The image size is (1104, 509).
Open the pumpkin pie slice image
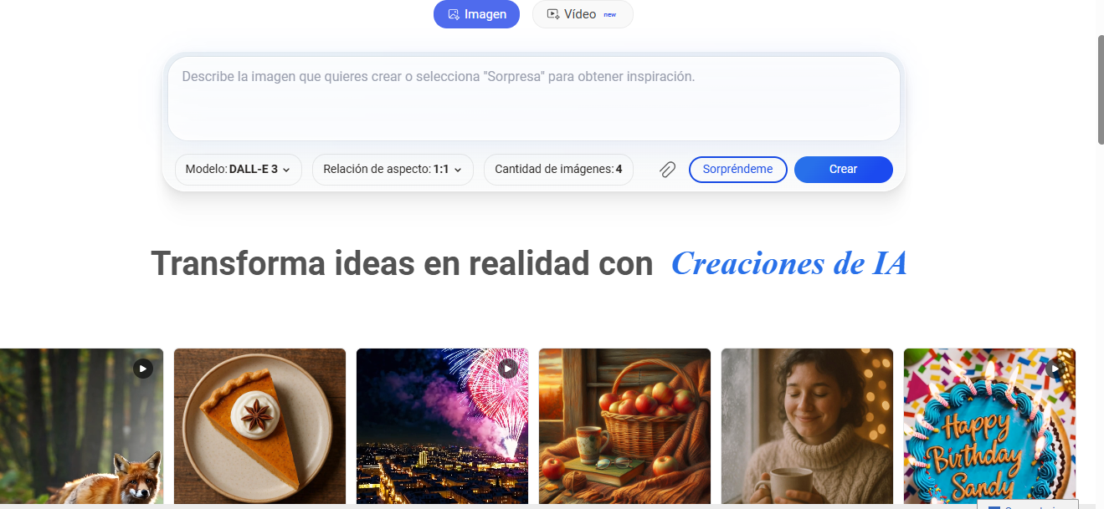coord(259,426)
